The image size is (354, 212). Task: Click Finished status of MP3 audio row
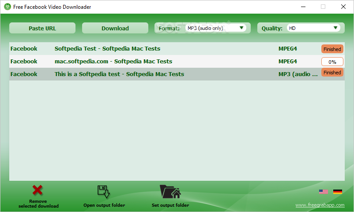click(x=332, y=73)
